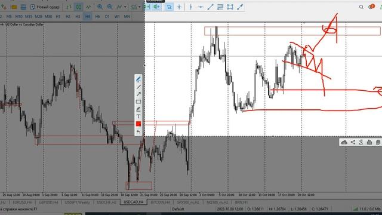Switch to D1 timeframe
The image size is (382, 215).
107,17
